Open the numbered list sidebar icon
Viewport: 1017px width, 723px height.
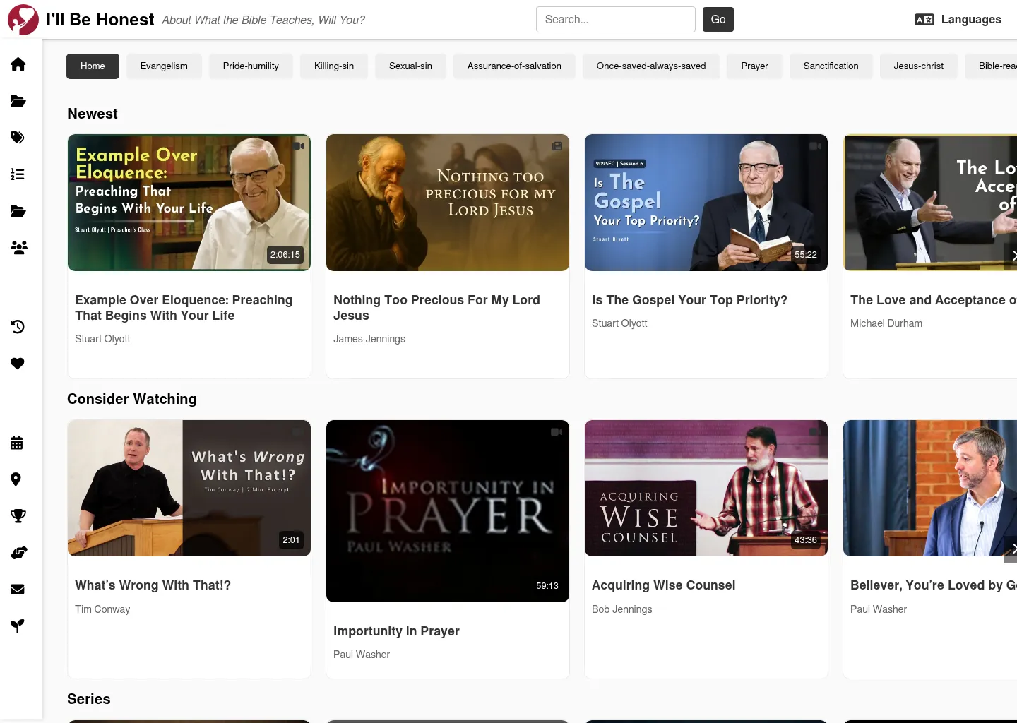coord(18,174)
